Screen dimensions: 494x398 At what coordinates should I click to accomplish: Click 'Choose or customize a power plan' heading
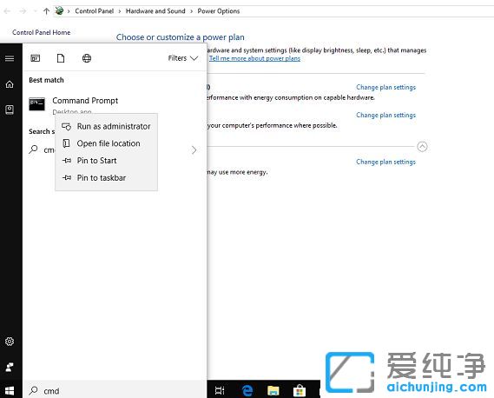click(x=181, y=37)
